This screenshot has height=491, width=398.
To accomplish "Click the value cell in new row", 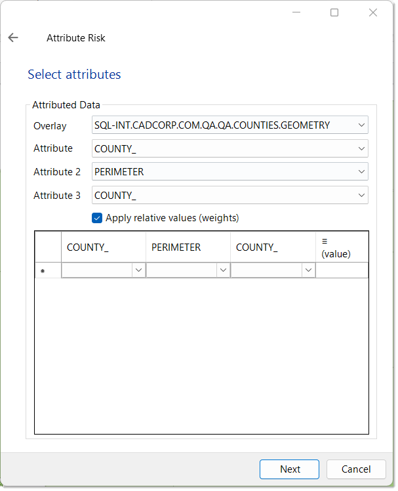I will (x=341, y=270).
